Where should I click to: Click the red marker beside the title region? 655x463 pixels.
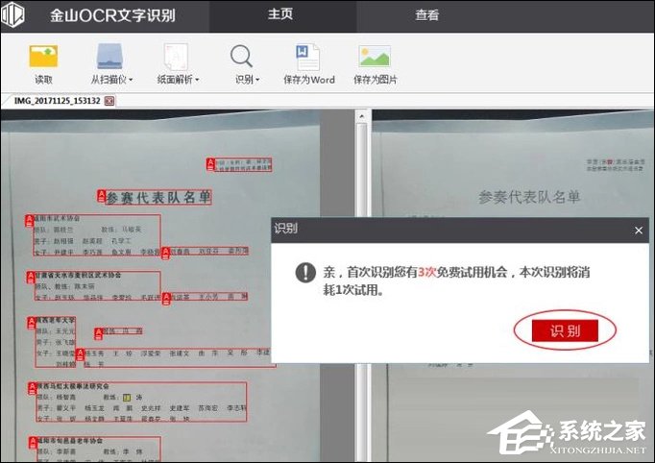[101, 196]
